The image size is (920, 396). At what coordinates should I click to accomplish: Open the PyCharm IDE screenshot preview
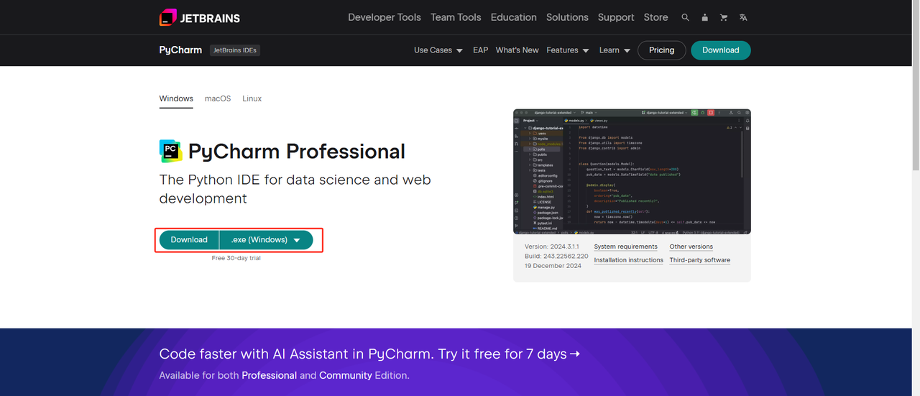[632, 172]
